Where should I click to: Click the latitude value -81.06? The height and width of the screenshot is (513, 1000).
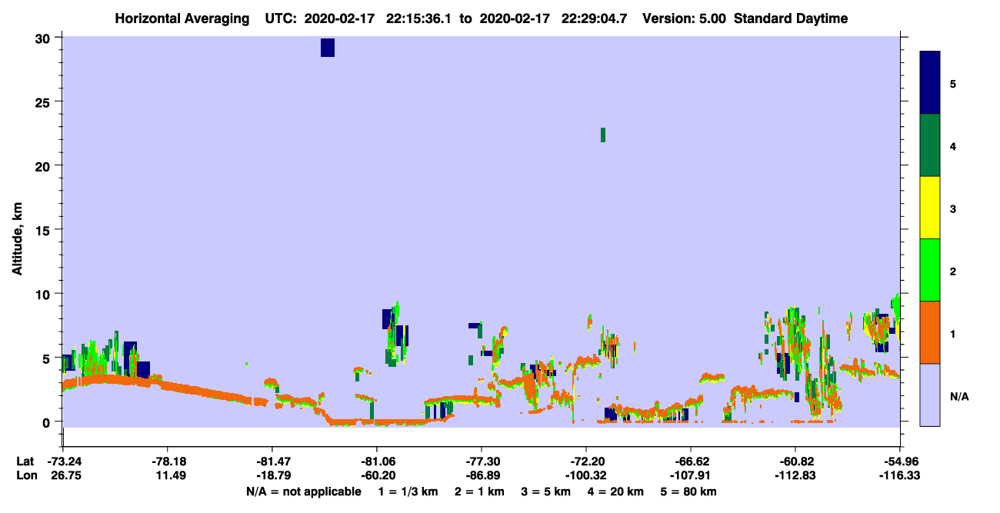pos(377,461)
